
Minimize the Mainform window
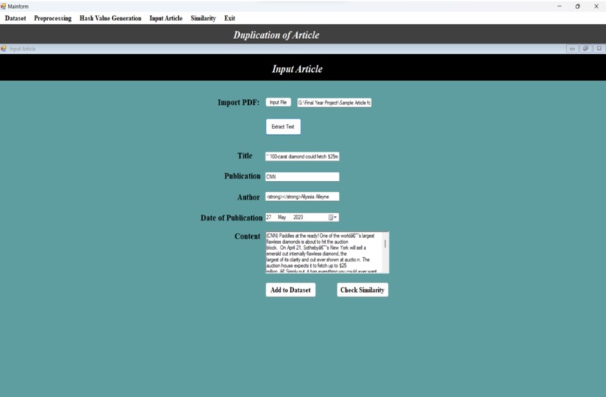pyautogui.click(x=559, y=6)
